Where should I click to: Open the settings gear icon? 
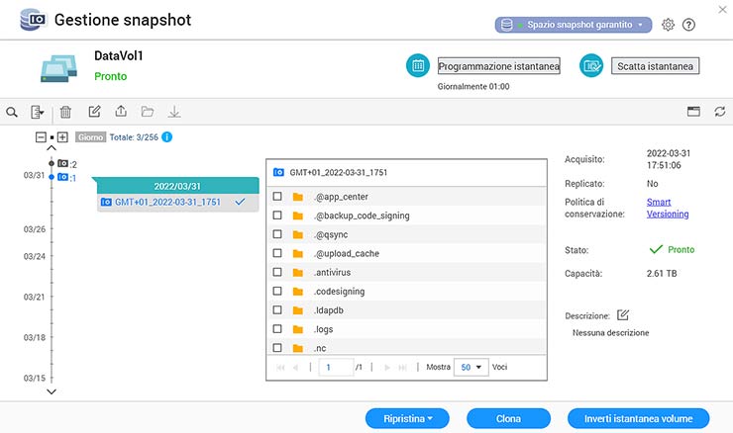pos(668,25)
